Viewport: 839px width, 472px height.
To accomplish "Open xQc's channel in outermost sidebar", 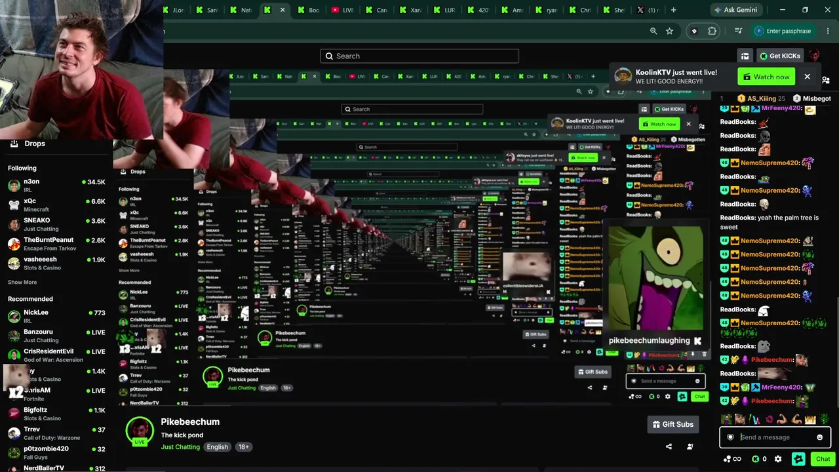I will (56, 205).
